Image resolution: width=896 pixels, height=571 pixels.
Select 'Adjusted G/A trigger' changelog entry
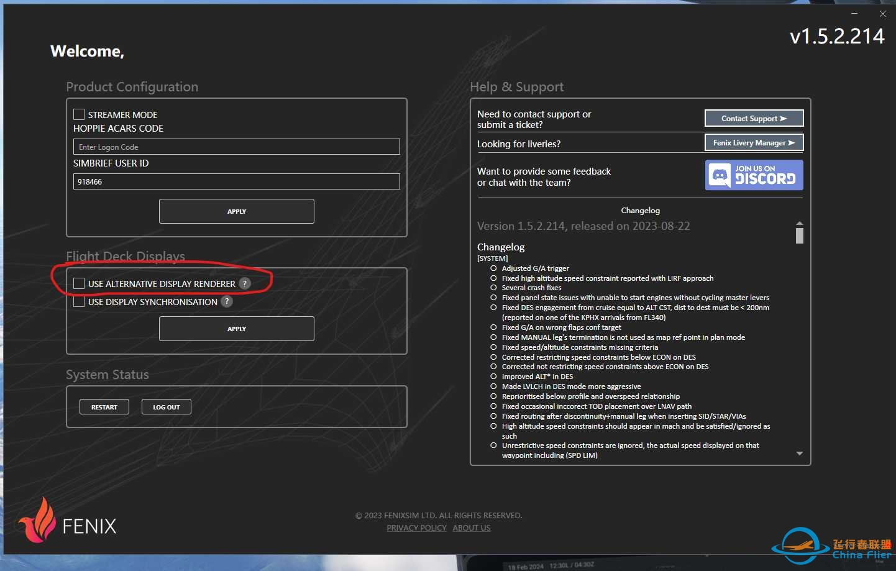coord(535,268)
